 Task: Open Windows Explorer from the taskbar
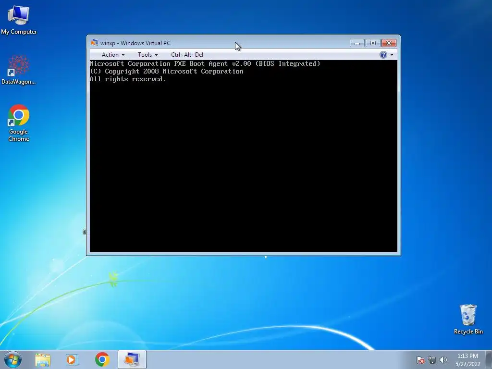point(43,359)
